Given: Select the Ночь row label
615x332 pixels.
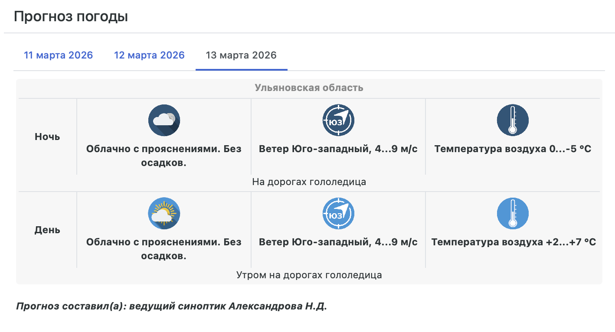Looking at the screenshot, I should tap(47, 137).
